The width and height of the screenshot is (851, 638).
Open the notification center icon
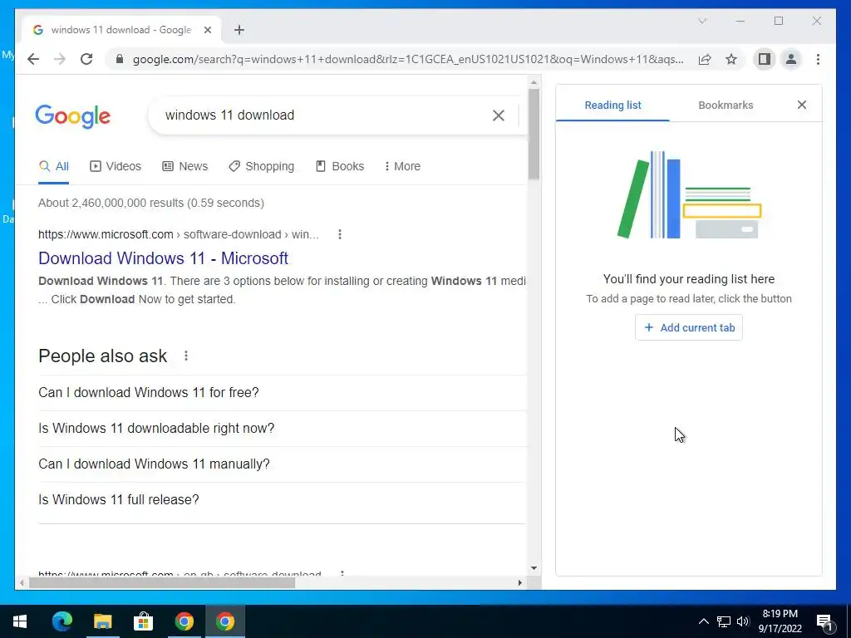[825, 621]
